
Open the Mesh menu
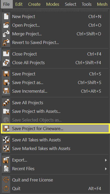tap(102, 4)
